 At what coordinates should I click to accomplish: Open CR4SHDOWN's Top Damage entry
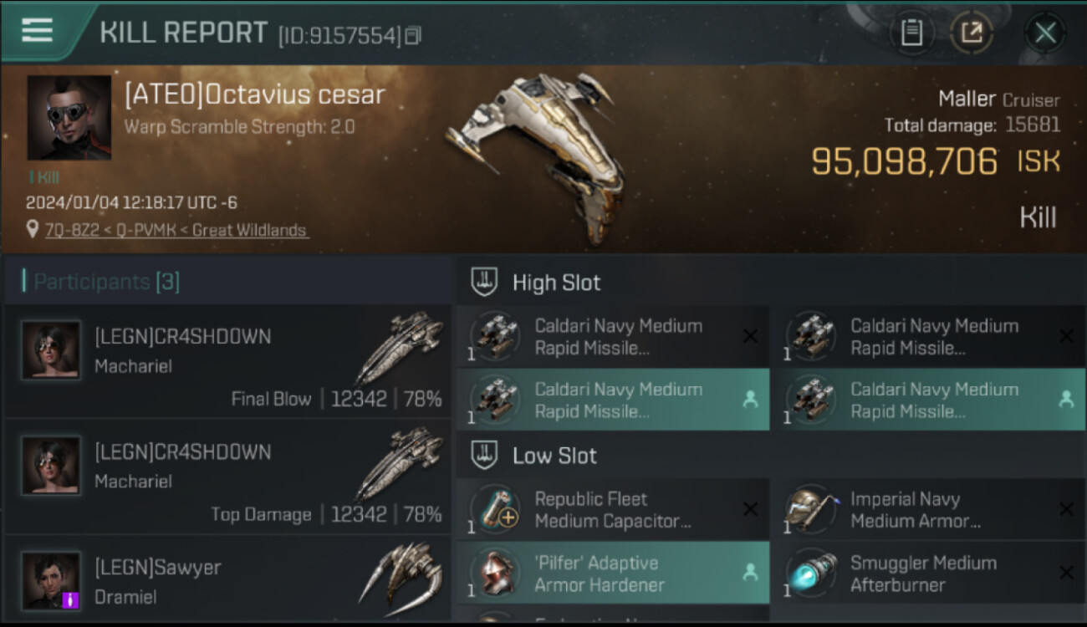tap(227, 476)
